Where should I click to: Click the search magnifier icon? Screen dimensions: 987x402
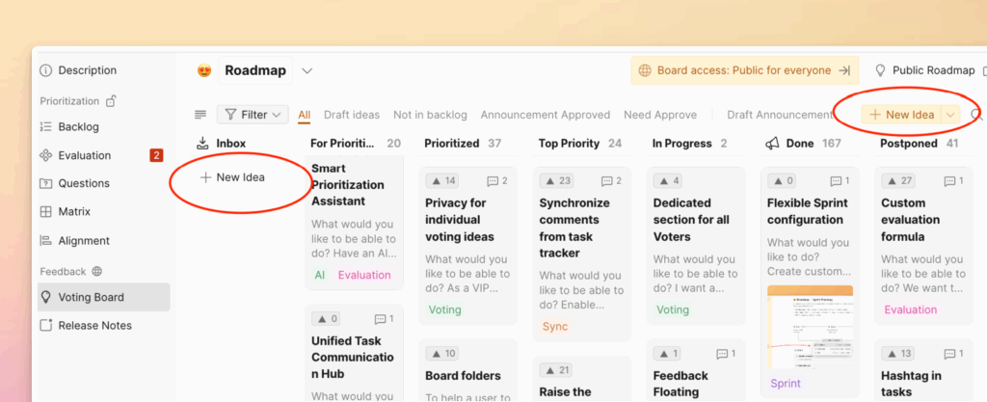975,115
